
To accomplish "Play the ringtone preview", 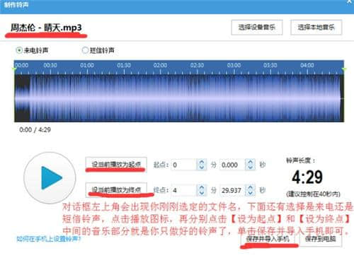I will [50, 178].
